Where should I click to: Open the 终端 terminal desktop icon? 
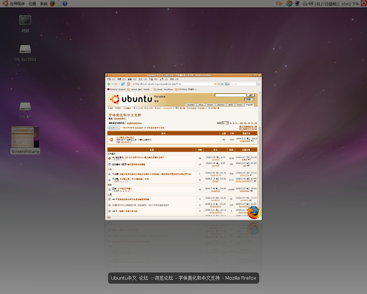point(25,24)
